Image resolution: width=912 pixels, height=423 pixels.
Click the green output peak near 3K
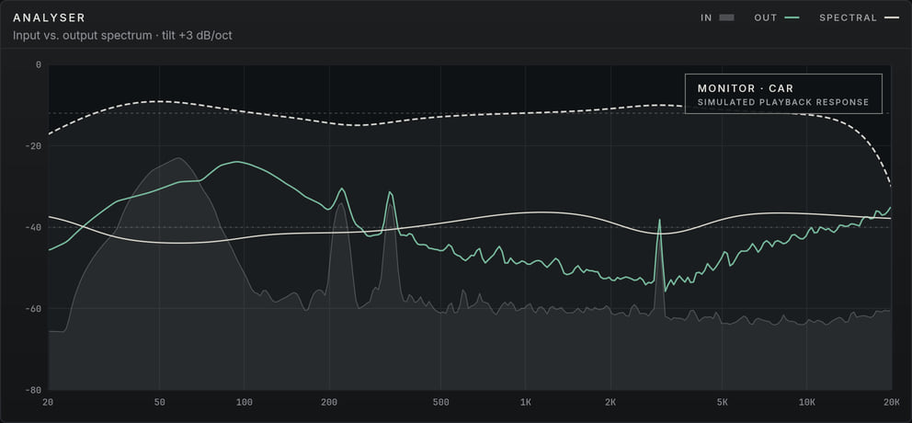tap(659, 220)
